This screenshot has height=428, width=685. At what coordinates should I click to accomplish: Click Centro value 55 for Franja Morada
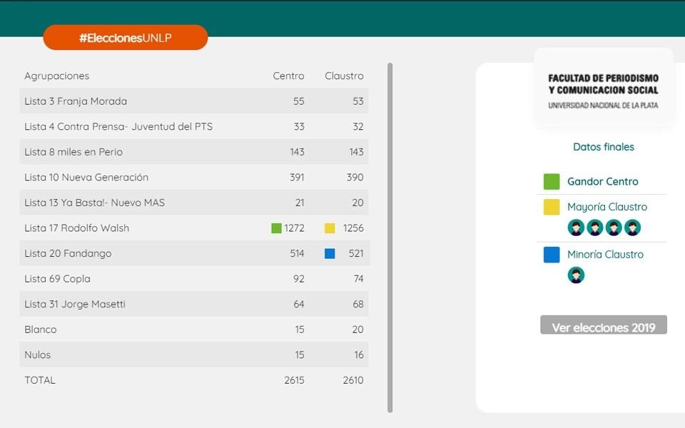299,101
